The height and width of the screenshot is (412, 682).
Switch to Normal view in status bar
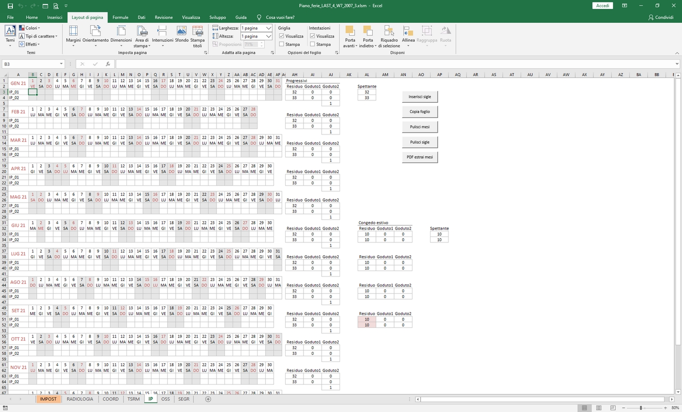[584, 408]
